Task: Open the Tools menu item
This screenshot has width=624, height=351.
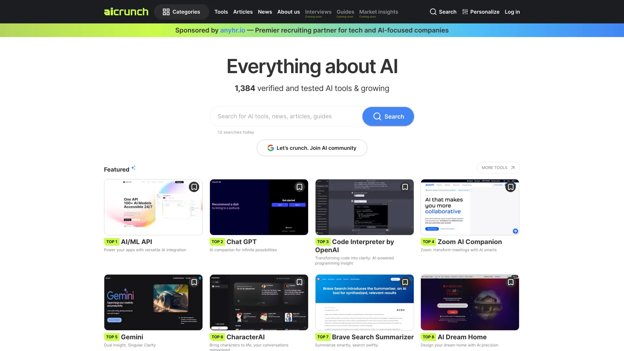Action: click(x=221, y=12)
